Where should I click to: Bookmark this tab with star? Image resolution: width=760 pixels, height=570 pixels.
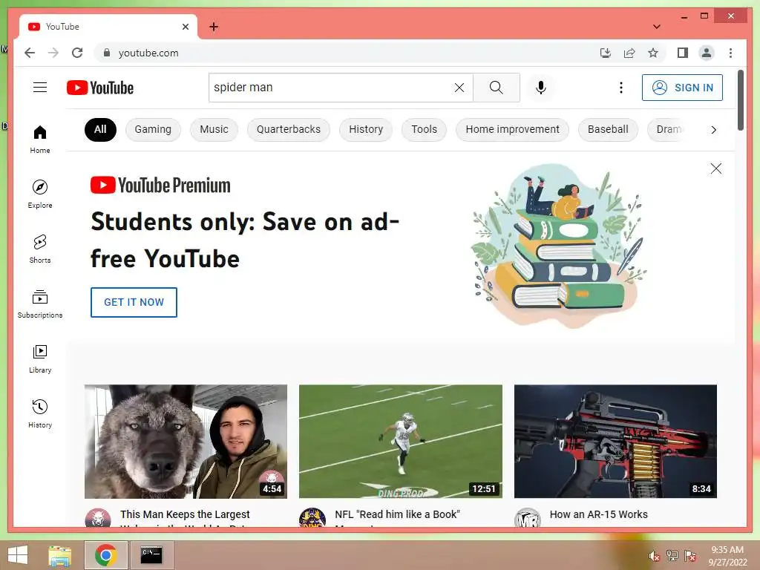point(653,53)
